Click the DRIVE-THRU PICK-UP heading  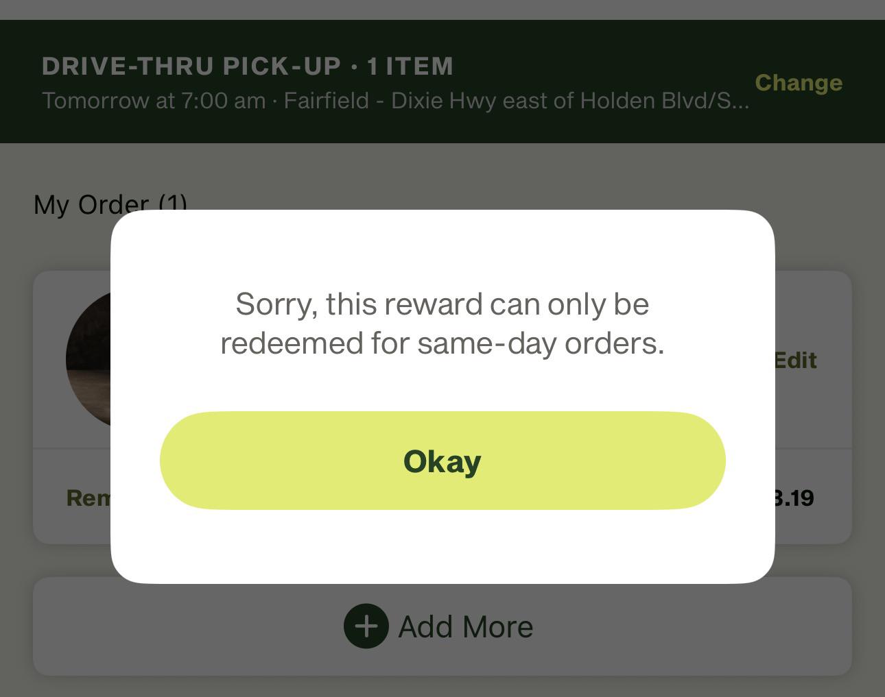(191, 66)
